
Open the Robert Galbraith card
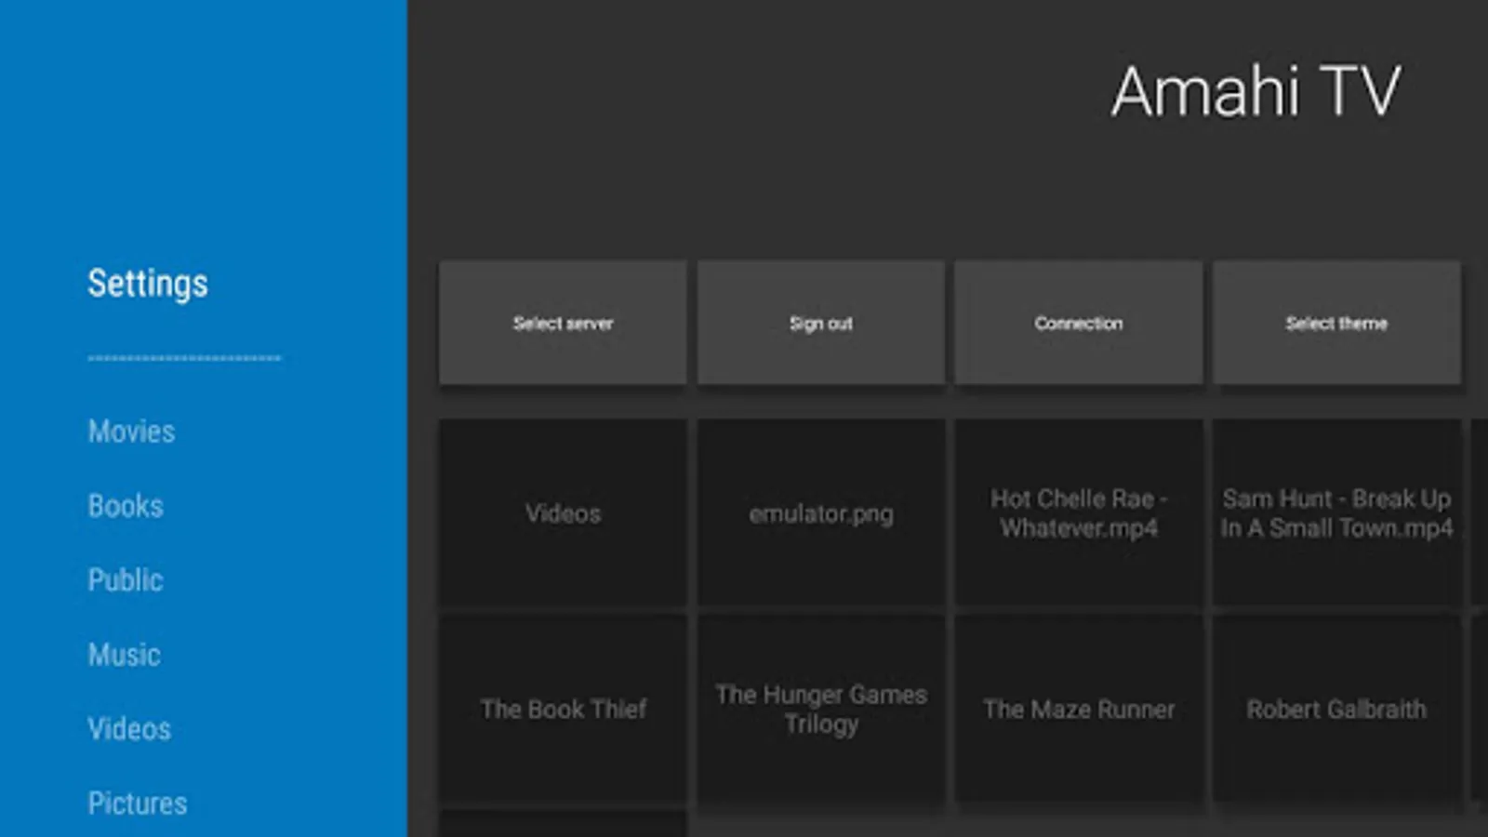[1336, 709]
